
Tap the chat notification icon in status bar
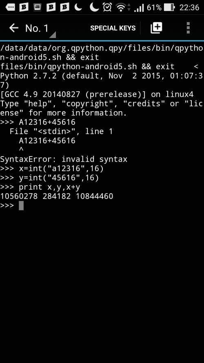pyautogui.click(x=10, y=7)
